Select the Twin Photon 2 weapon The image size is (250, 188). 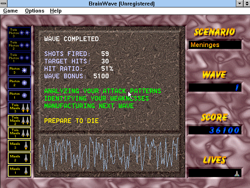(19, 45)
